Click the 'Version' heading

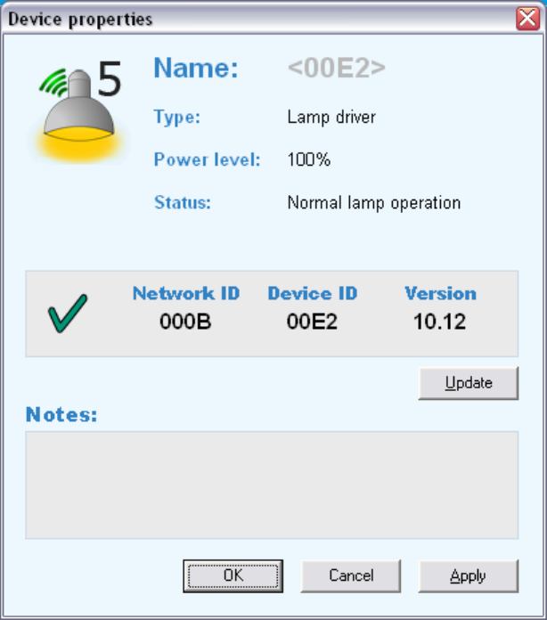441,293
